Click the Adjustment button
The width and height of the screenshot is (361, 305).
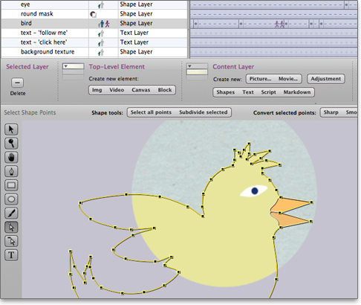click(325, 79)
